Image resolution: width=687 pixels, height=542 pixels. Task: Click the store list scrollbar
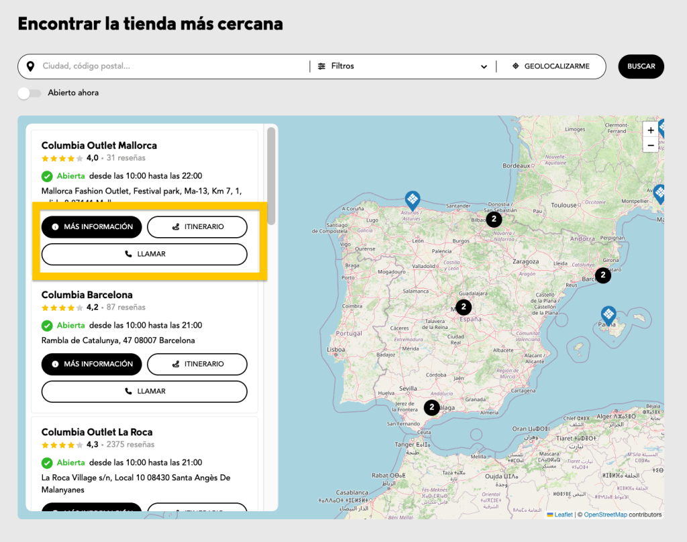pos(271,176)
